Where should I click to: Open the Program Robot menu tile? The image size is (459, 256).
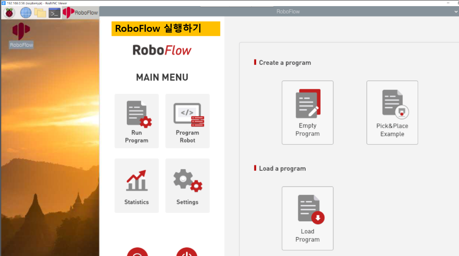click(x=187, y=121)
